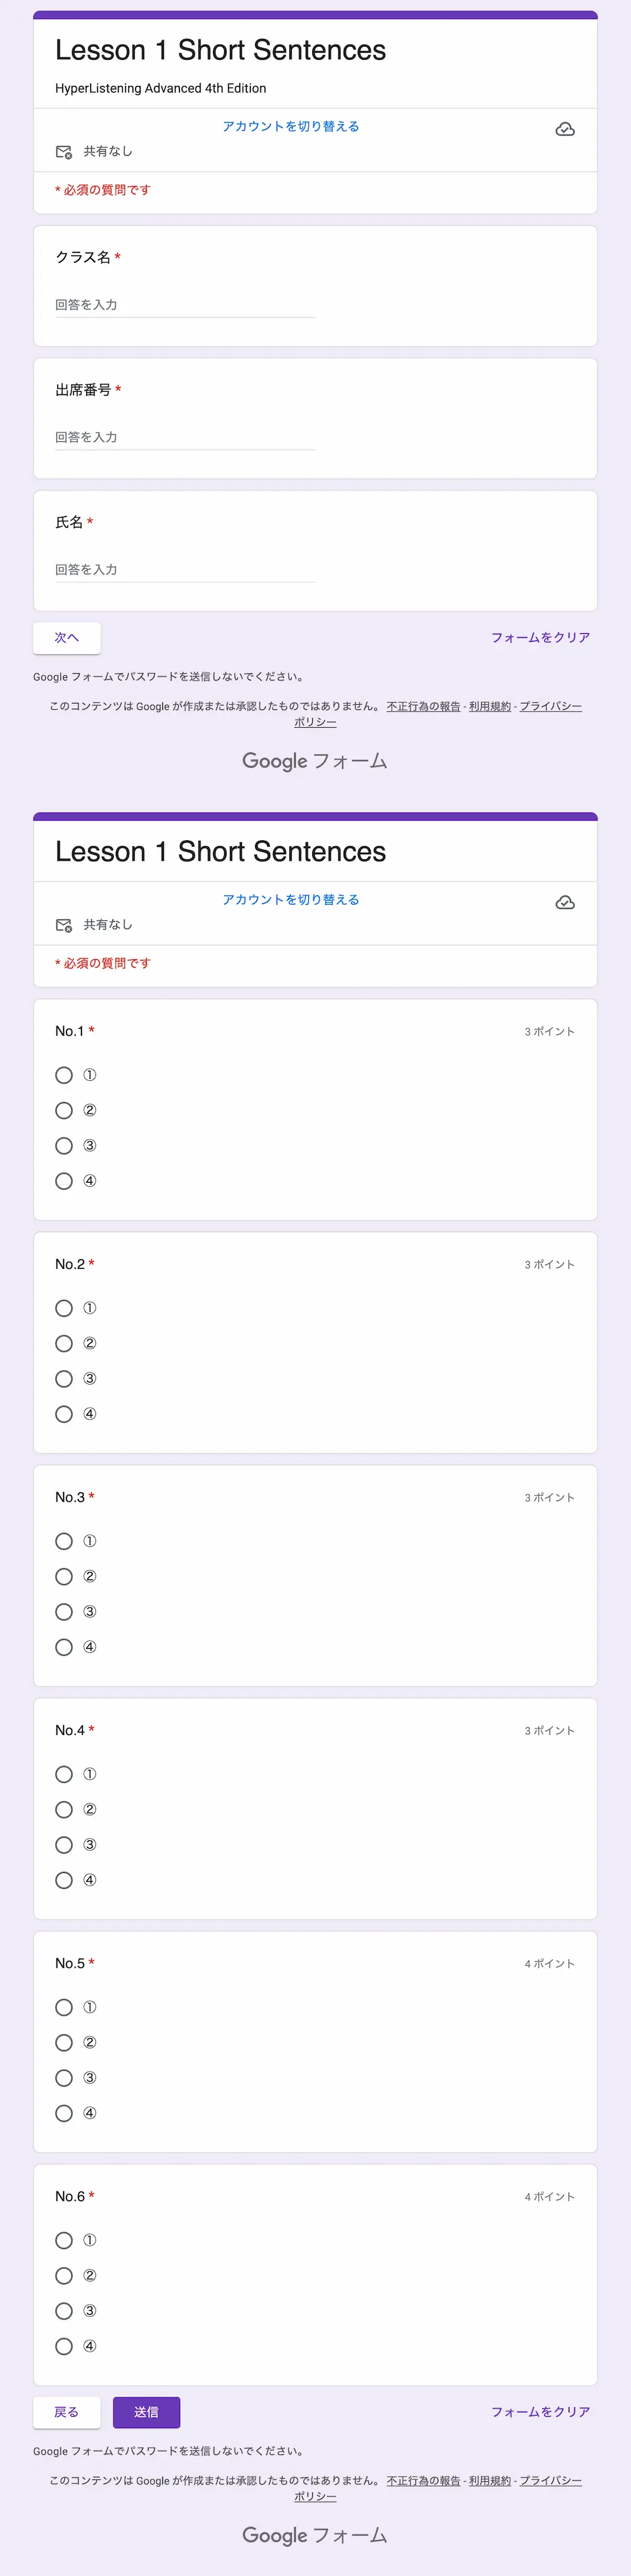Pick option ② for No.4

64,1809
